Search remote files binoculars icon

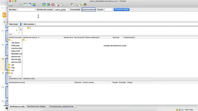[x=85, y=5]
